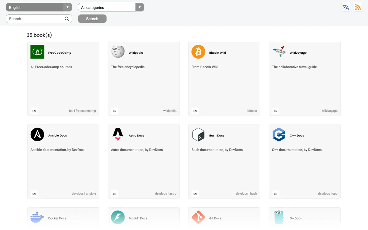The image size is (368, 230).
Task: Click 'All FreeCodeCamp courses' description
Action: coord(51,67)
